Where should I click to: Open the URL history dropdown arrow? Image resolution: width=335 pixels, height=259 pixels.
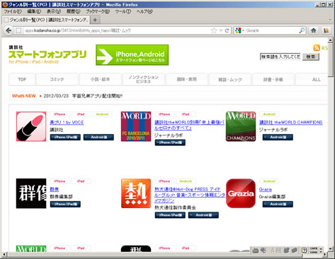click(221, 30)
